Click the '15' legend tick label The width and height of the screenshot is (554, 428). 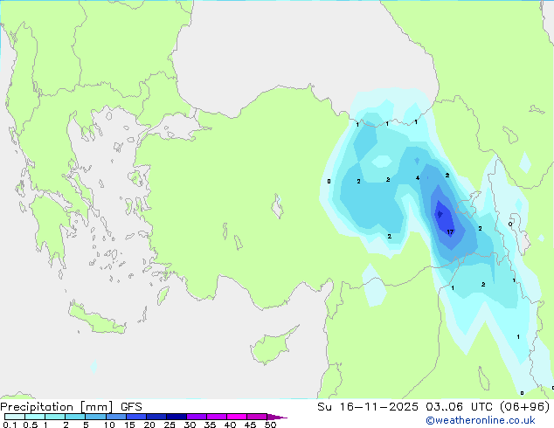click(129, 425)
